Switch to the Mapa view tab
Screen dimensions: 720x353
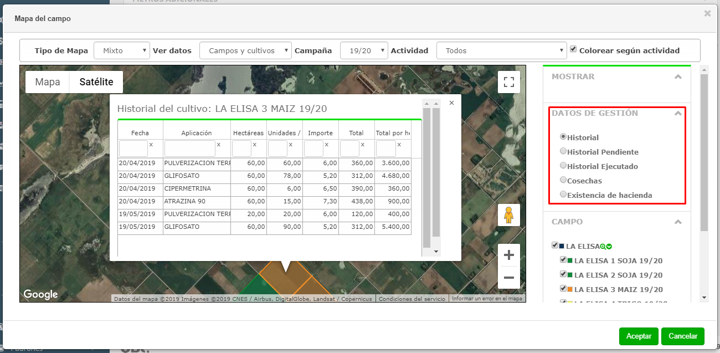48,82
